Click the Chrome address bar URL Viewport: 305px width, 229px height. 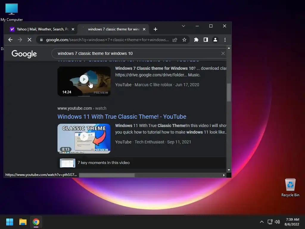click(x=107, y=40)
